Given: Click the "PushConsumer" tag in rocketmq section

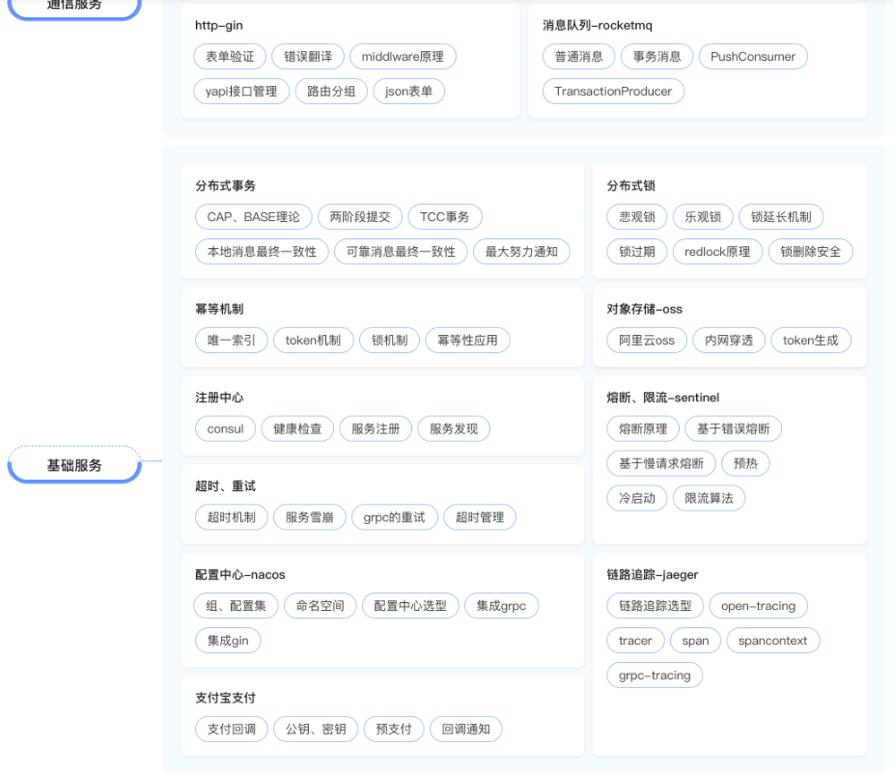Looking at the screenshot, I should (x=753, y=56).
